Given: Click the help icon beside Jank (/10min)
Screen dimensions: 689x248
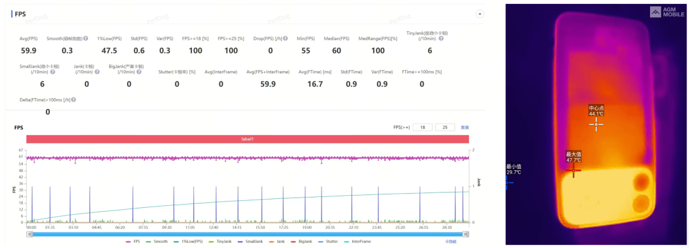Looking at the screenshot, I should [97, 71].
